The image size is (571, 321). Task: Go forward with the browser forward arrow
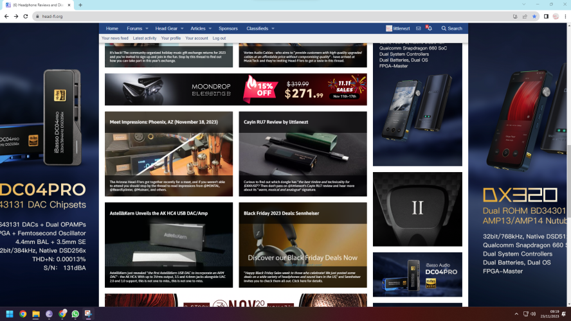click(16, 16)
